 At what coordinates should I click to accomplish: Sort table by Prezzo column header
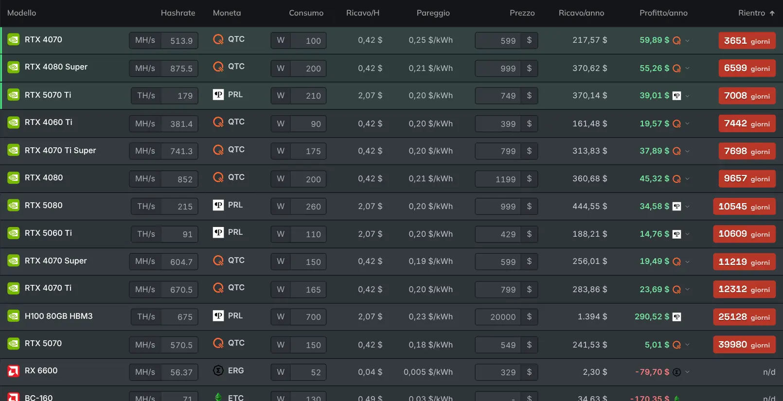pos(522,13)
